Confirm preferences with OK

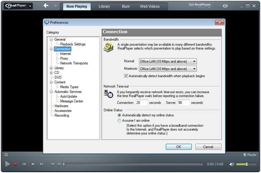coord(178,147)
